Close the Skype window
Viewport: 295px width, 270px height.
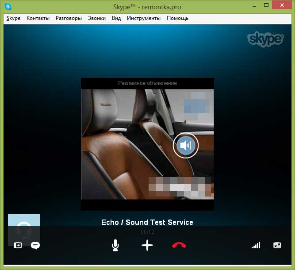pyautogui.click(x=282, y=5)
